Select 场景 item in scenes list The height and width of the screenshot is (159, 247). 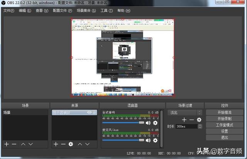[x=25, y=112]
